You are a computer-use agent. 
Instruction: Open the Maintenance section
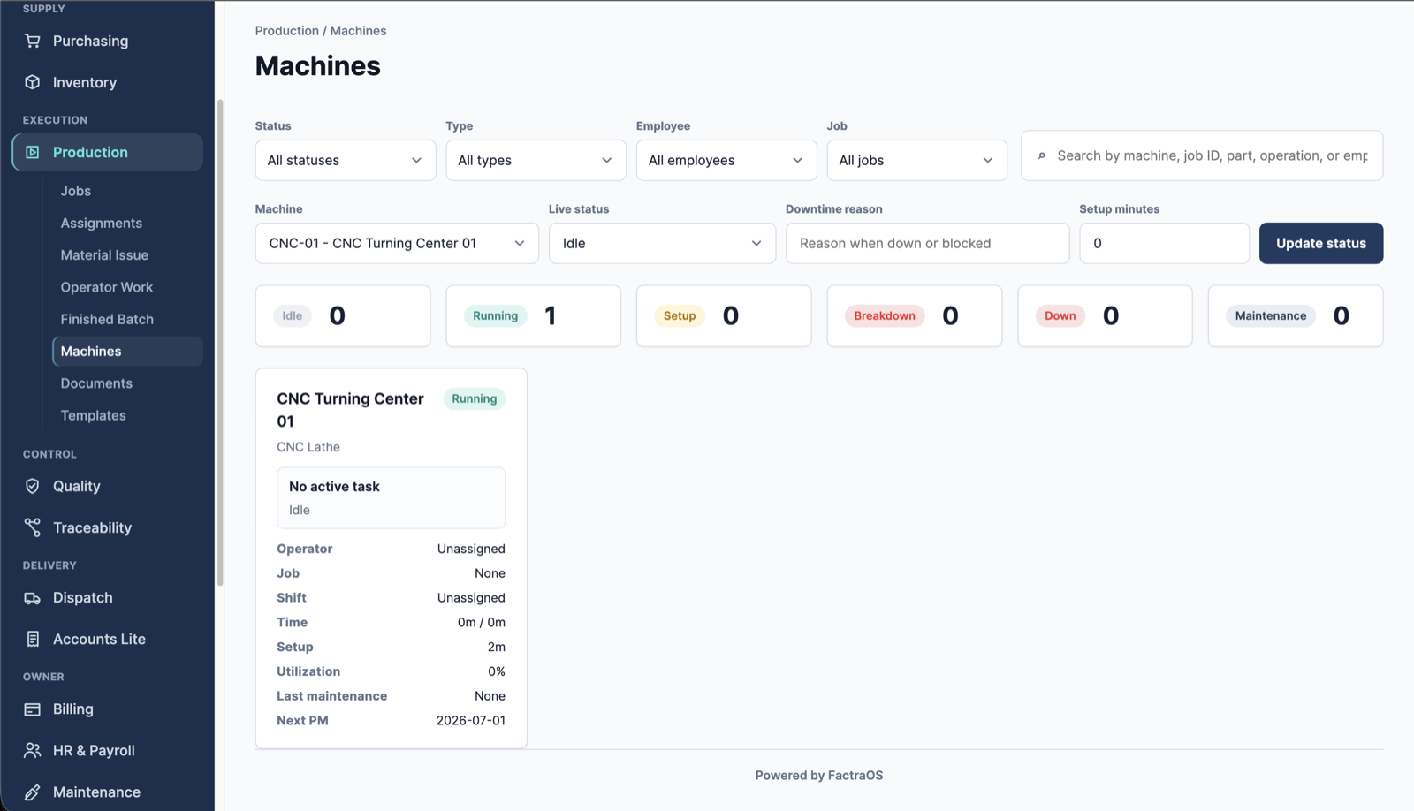(107, 792)
